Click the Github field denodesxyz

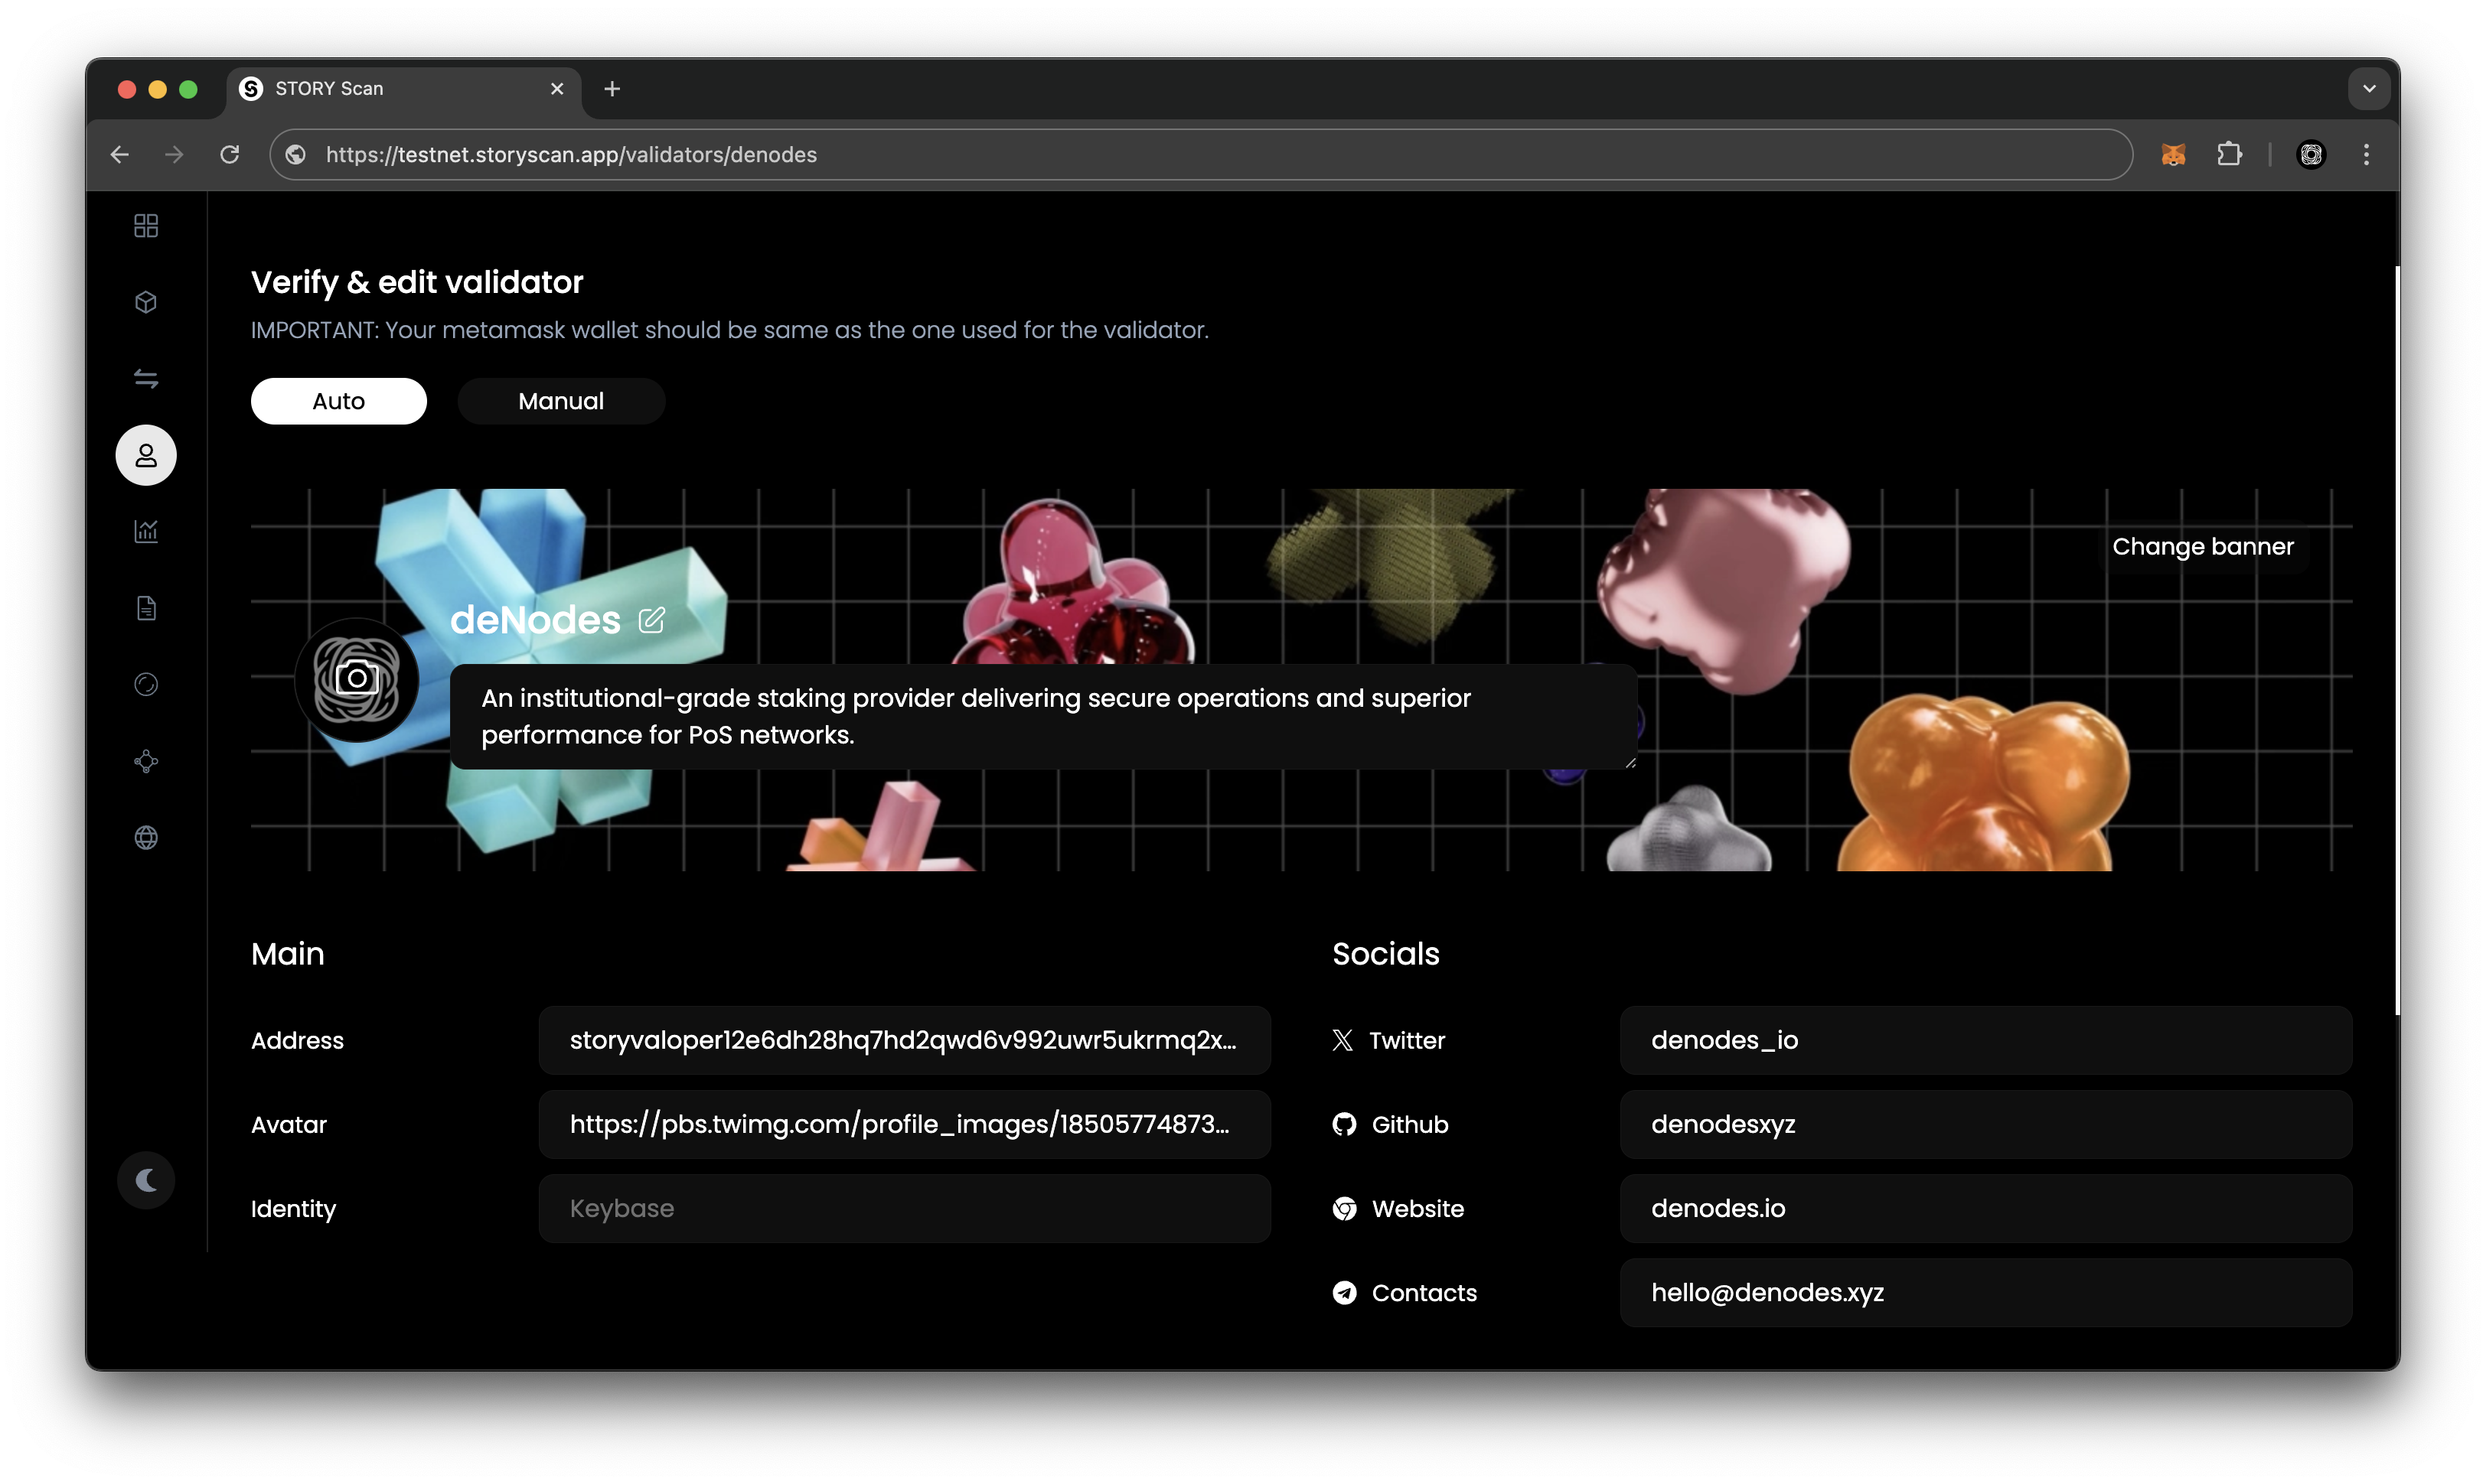(x=1985, y=1124)
